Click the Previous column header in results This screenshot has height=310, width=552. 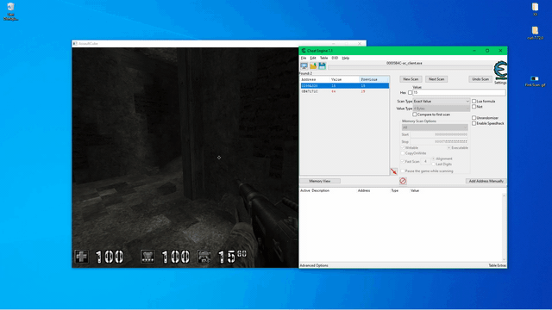374,79
